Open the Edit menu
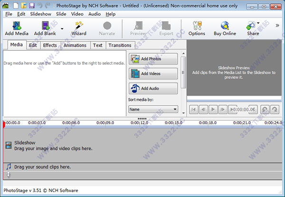Image resolution: width=285 pixels, height=197 pixels. tap(21, 14)
